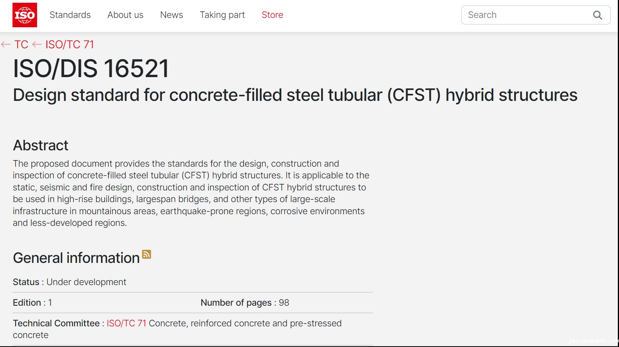Follow the TC breadcrumb link
619x347 pixels.
pos(21,44)
